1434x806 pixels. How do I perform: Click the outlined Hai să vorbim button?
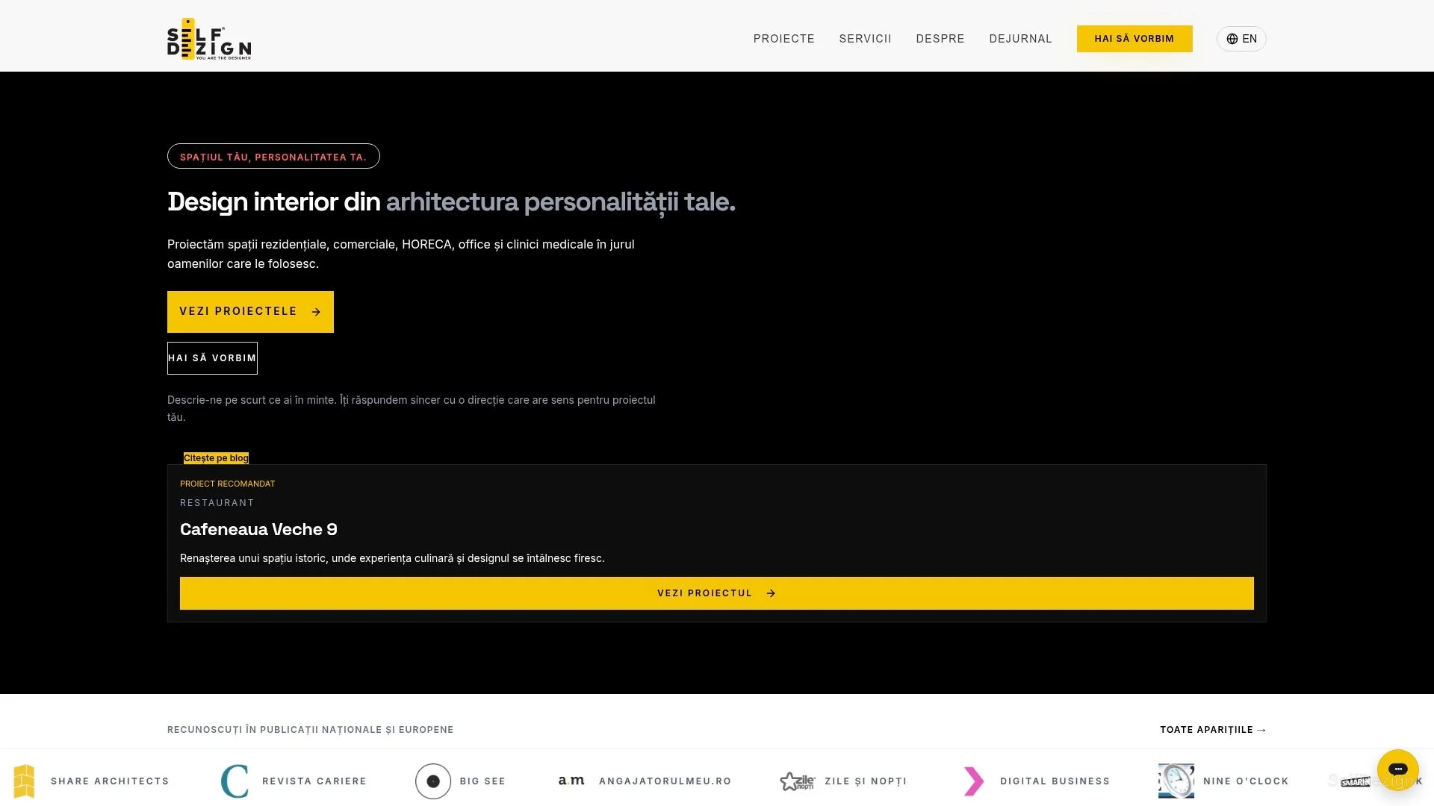pos(212,358)
